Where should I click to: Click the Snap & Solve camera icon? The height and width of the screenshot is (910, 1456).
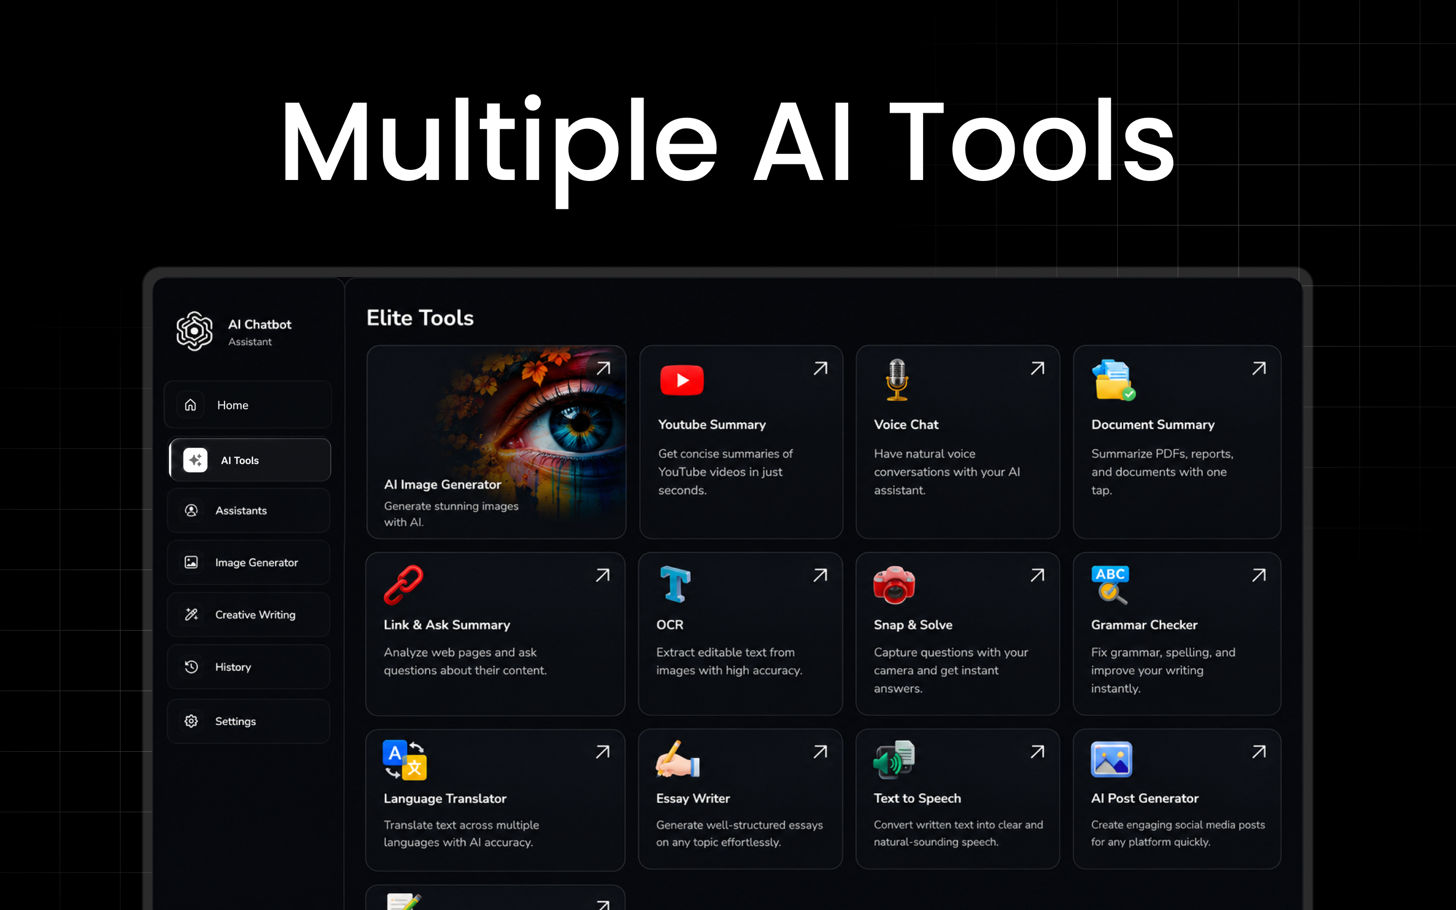(894, 584)
